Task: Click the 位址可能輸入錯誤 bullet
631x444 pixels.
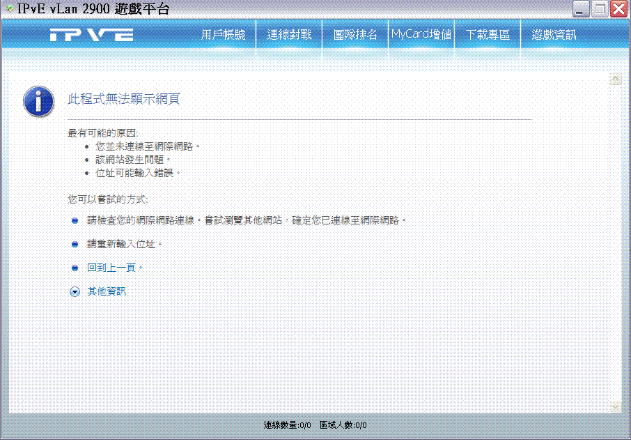Action: coord(138,174)
